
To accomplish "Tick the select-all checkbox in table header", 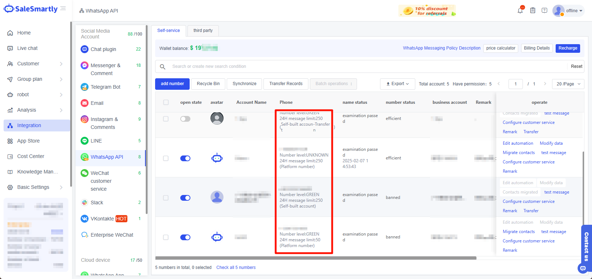I will (x=166, y=102).
